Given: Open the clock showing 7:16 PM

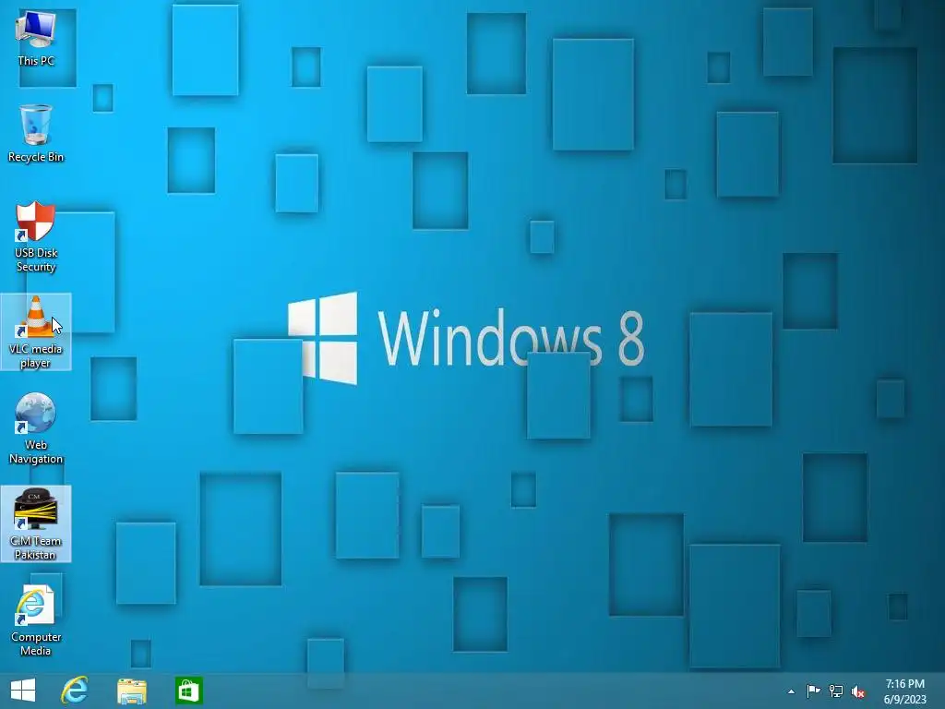Looking at the screenshot, I should coord(904,691).
